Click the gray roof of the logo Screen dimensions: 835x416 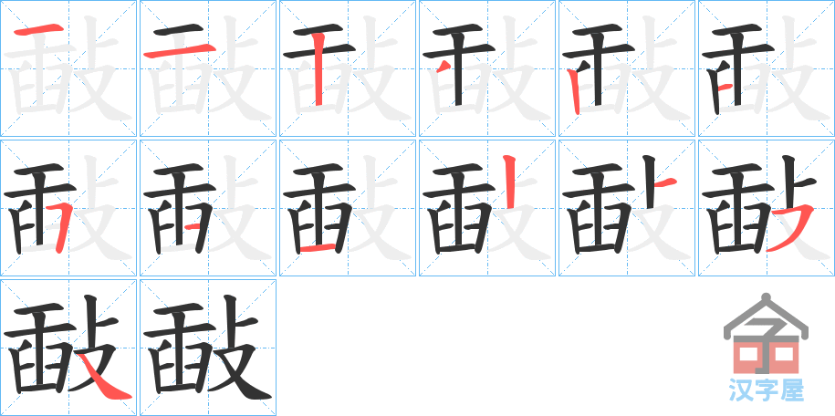766,316
